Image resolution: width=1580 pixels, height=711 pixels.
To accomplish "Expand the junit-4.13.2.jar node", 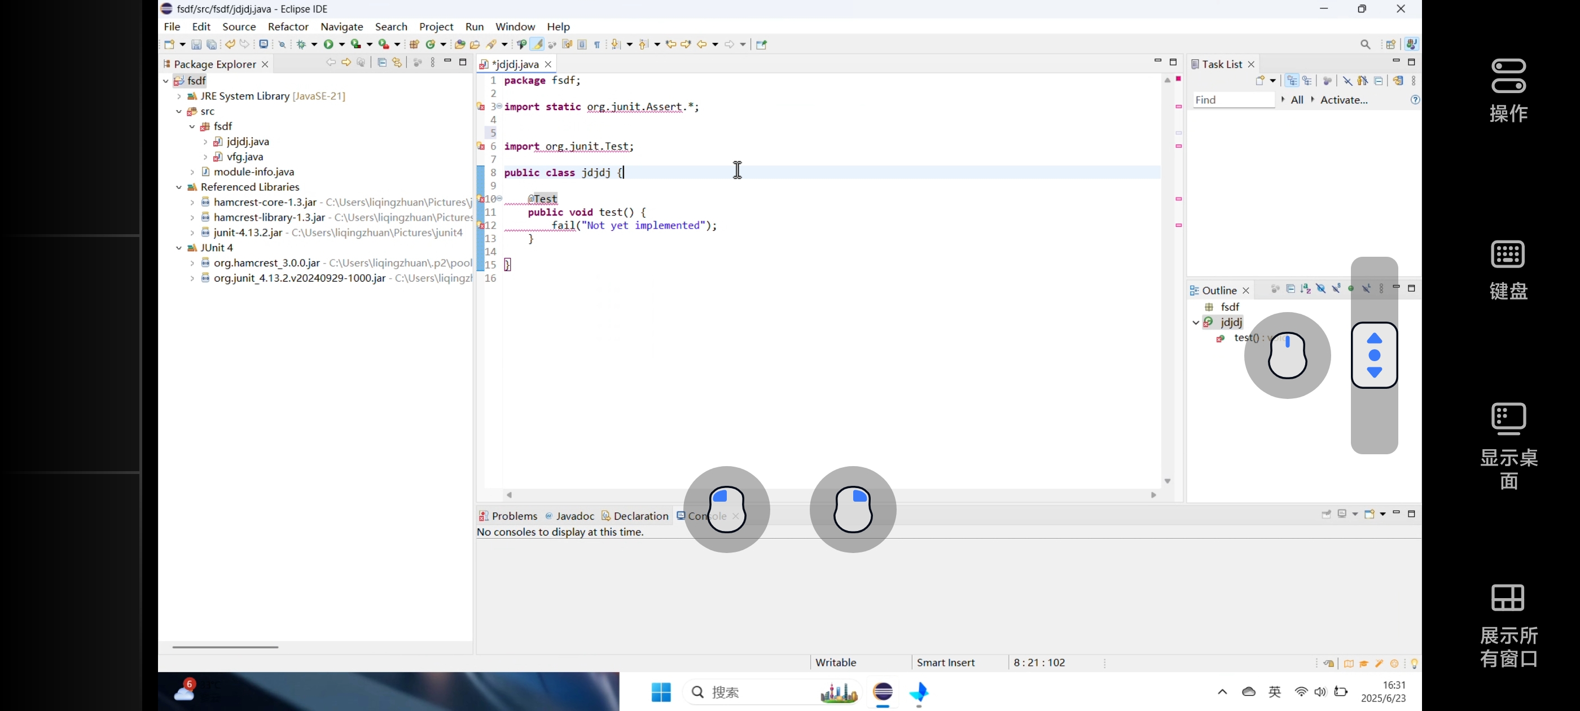I will click(x=192, y=232).
